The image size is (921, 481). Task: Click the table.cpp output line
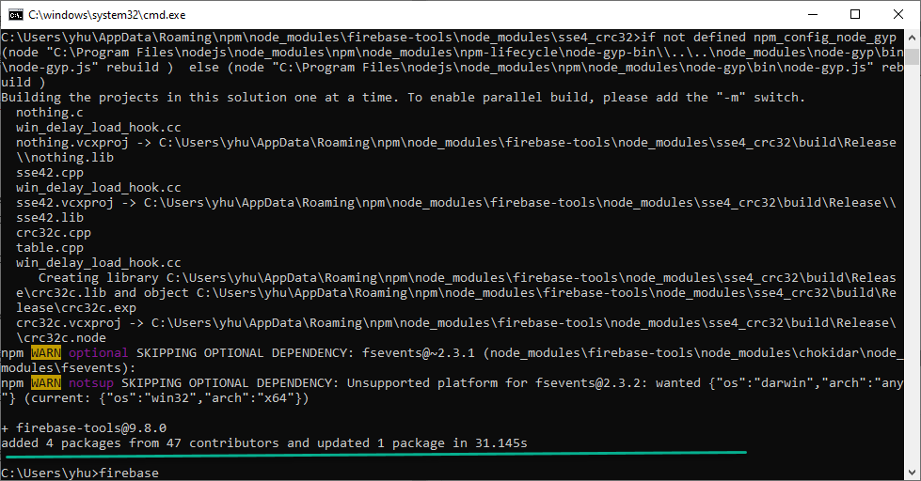(50, 248)
